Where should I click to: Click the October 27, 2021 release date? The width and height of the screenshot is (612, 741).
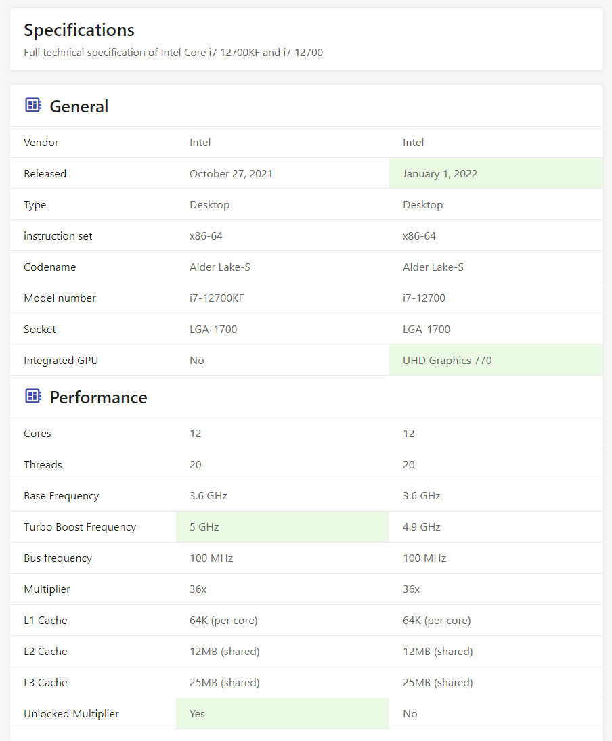(231, 173)
